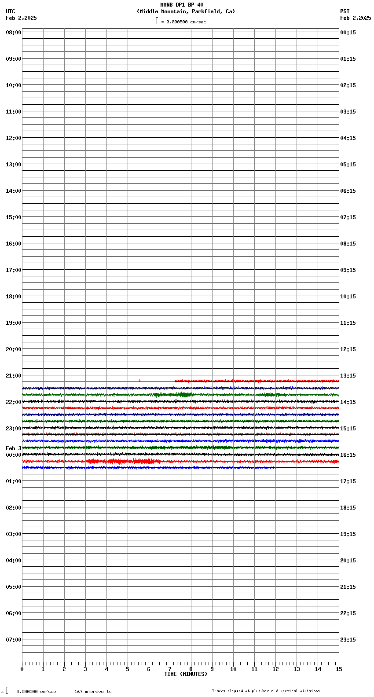Select the '13:00' UTC row label

[13, 165]
